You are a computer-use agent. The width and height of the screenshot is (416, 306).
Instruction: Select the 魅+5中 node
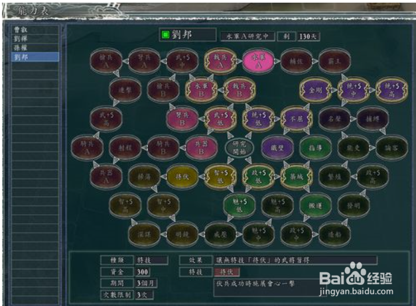[258, 234]
